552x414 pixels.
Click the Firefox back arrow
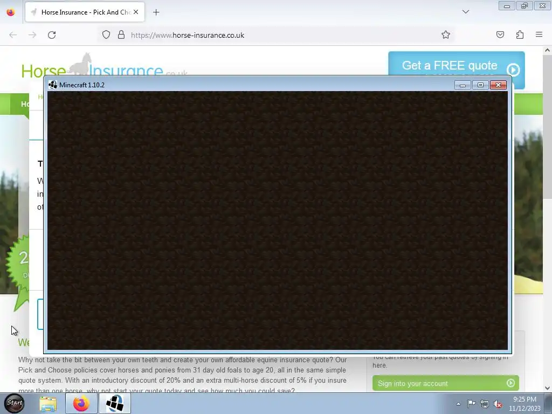point(13,35)
